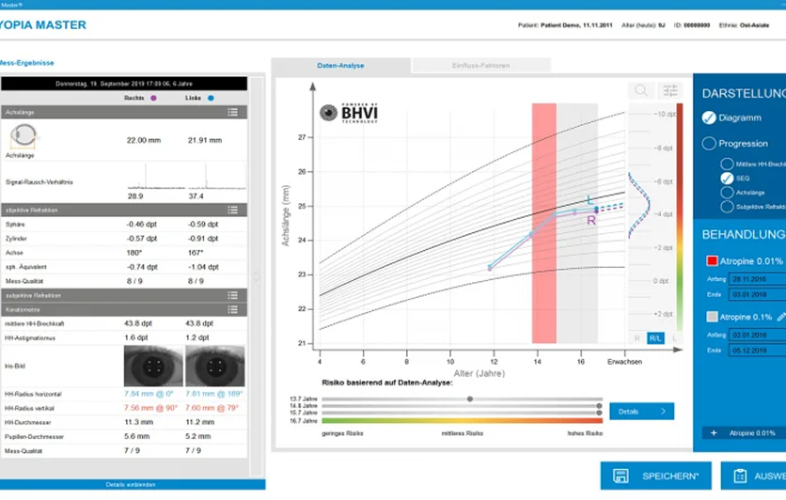This screenshot has height=500, width=786.
Task: Expand the Keratometrie section list
Action: point(232,309)
